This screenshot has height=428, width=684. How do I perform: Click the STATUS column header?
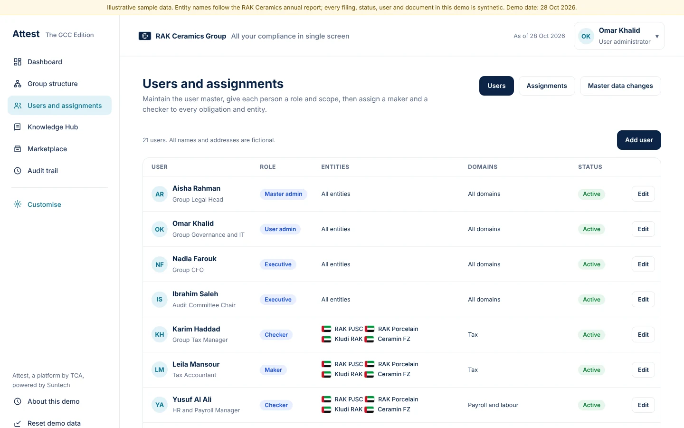pos(590,167)
